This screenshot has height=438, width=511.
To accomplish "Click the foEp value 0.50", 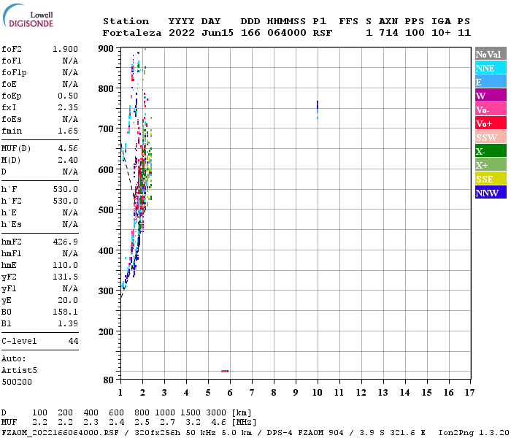I will click(68, 96).
